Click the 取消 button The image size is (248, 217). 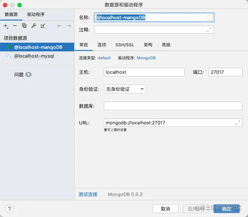tap(165, 209)
